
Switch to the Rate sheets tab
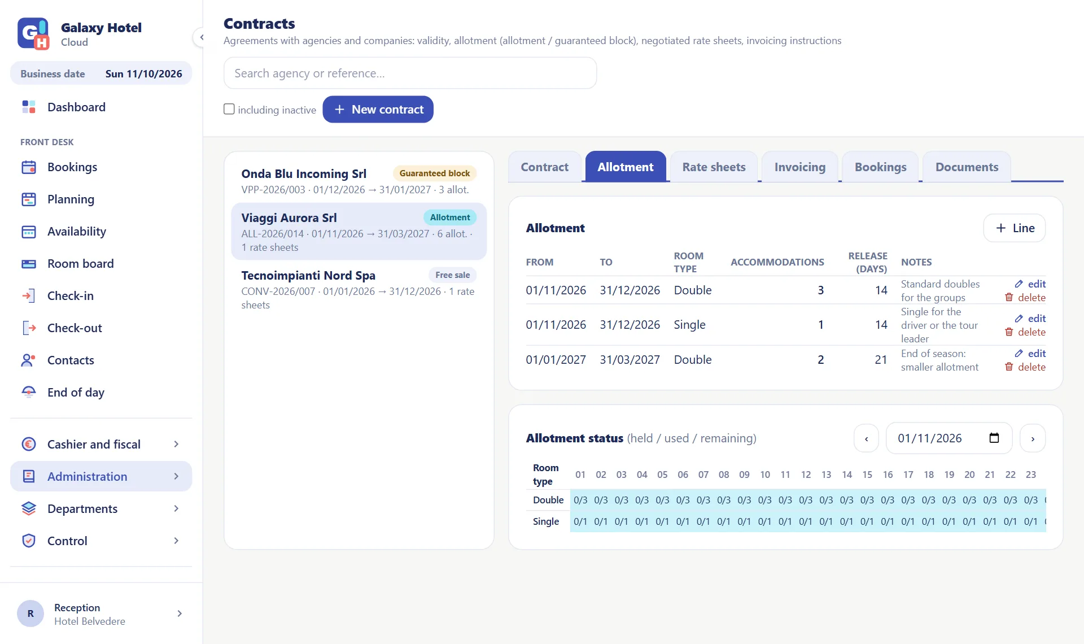[x=714, y=167]
